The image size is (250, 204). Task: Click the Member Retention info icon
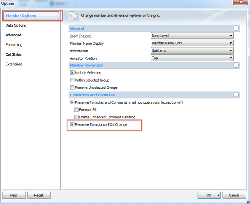tap(236, 65)
